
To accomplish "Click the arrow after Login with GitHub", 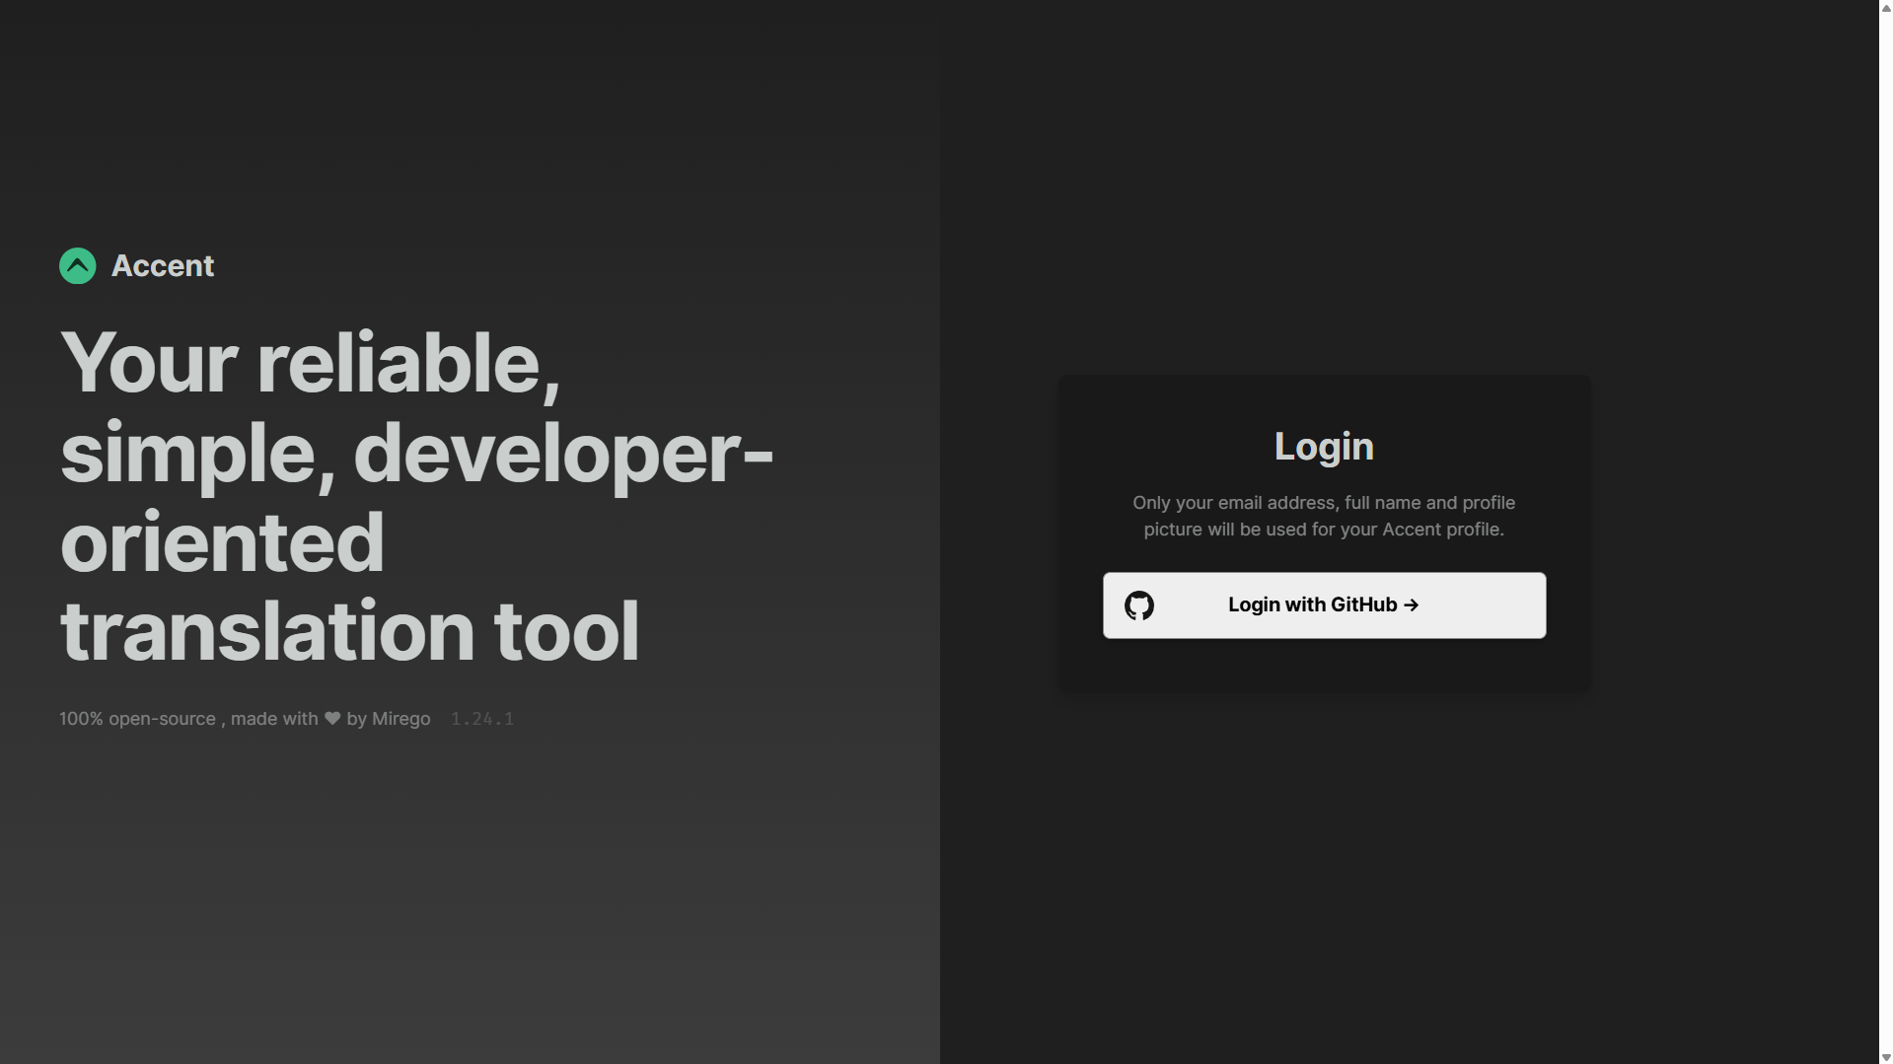I will pos(1411,605).
